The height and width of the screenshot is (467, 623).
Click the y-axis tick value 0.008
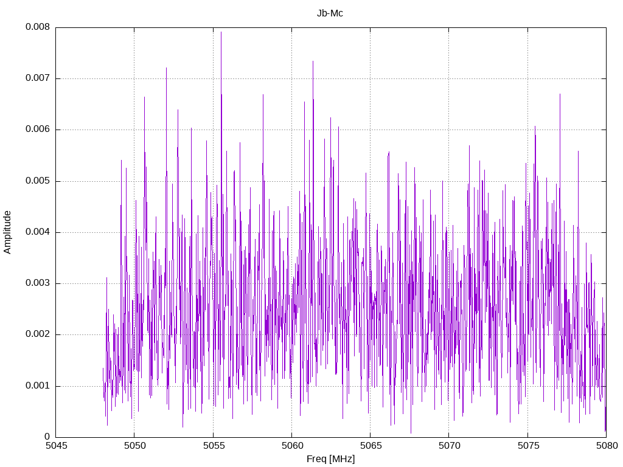point(38,27)
